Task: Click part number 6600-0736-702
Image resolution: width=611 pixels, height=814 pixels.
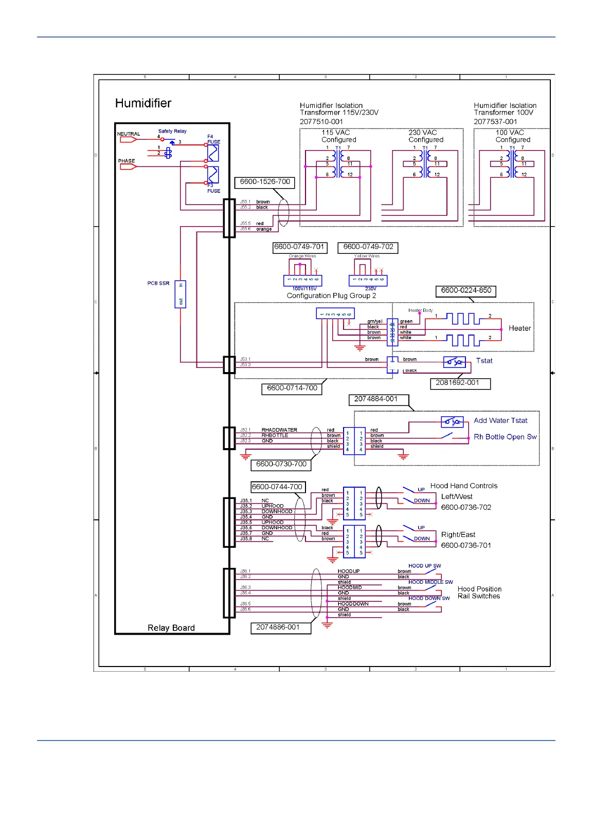Action: tap(466, 507)
